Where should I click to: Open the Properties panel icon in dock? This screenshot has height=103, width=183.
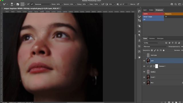point(139,46)
